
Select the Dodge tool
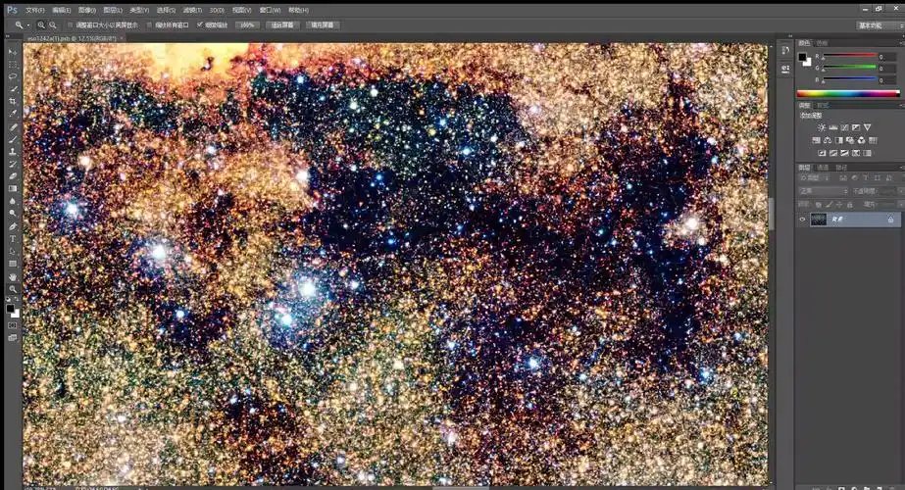pos(13,214)
